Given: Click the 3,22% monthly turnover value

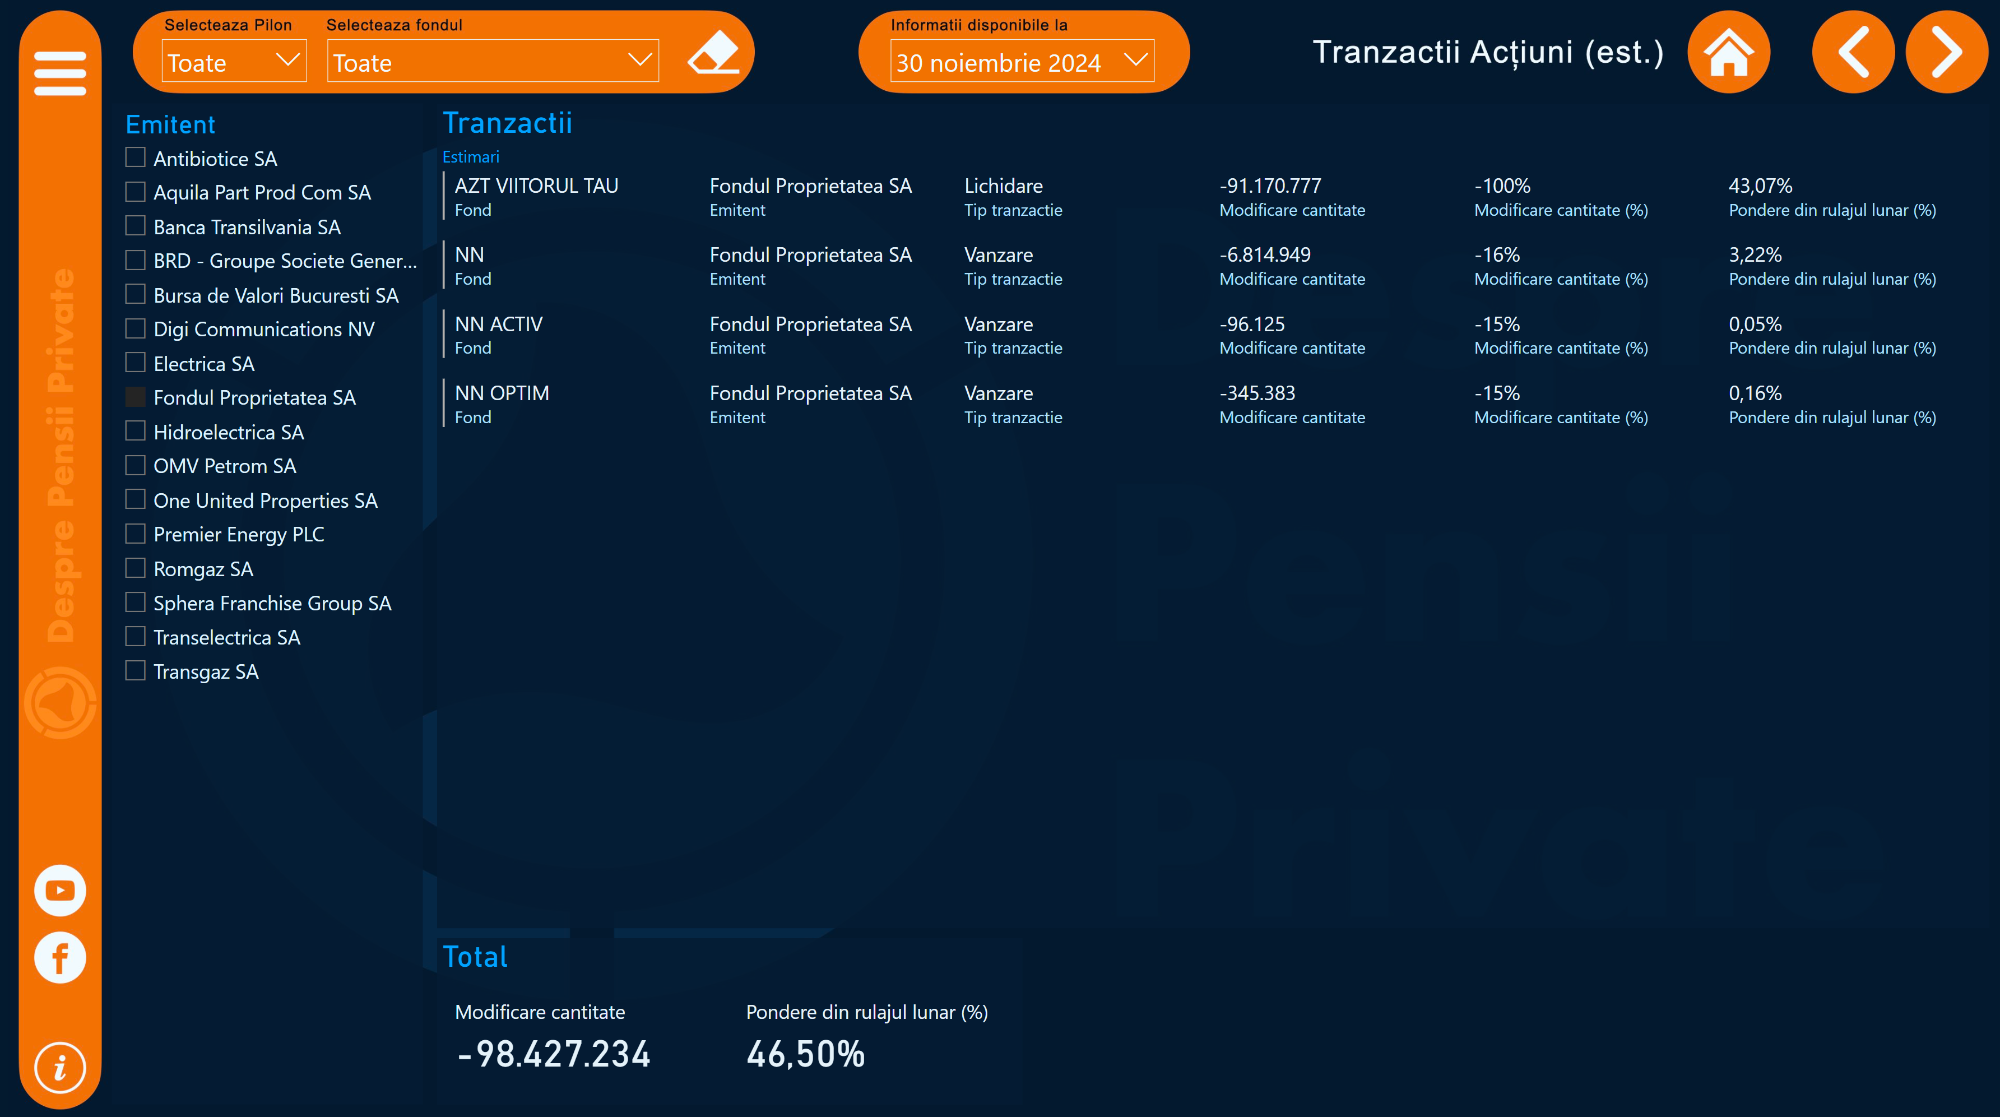Looking at the screenshot, I should [1755, 255].
